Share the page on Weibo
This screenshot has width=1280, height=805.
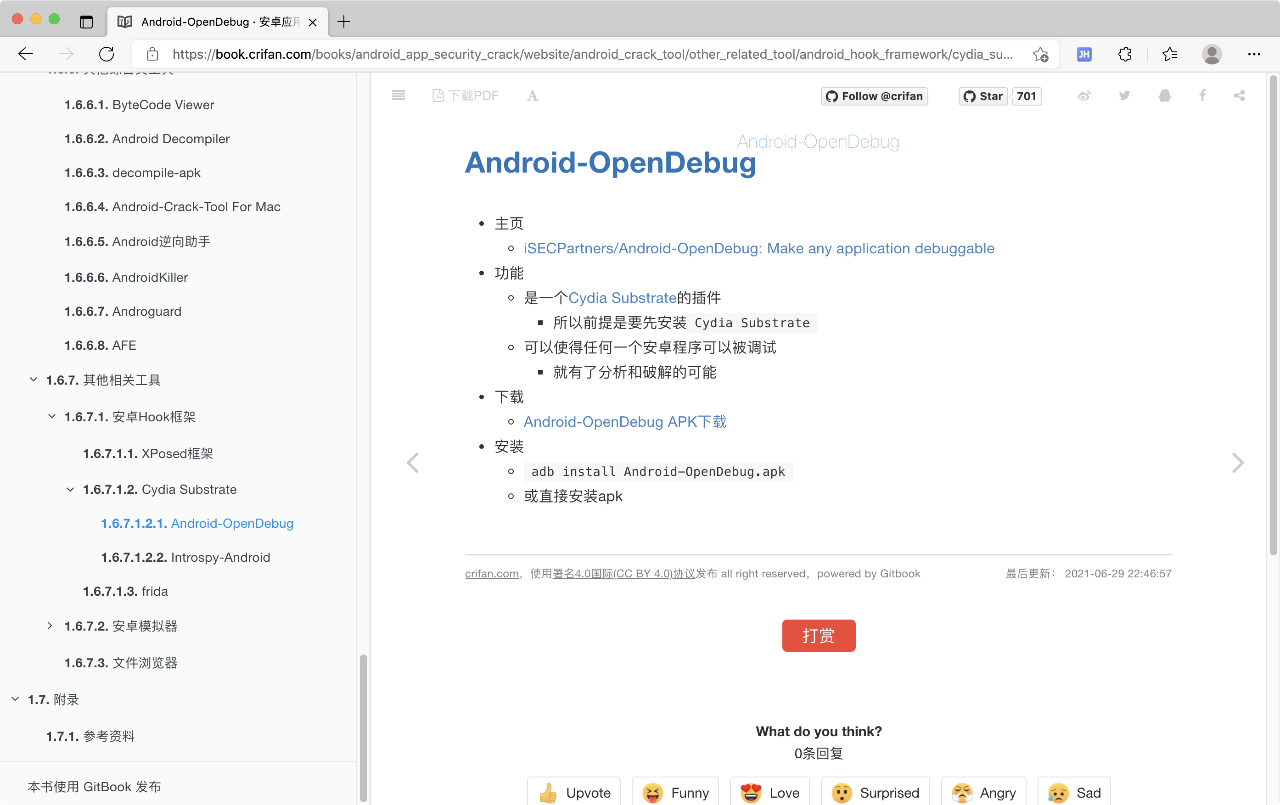pos(1084,95)
